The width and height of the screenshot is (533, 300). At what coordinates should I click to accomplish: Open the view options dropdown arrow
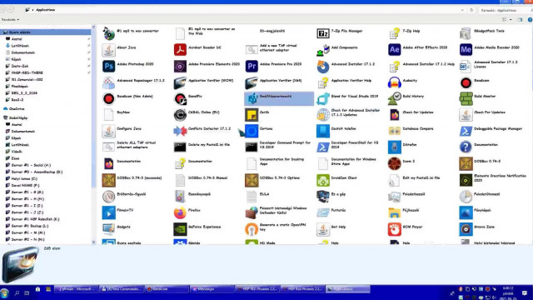(511, 20)
